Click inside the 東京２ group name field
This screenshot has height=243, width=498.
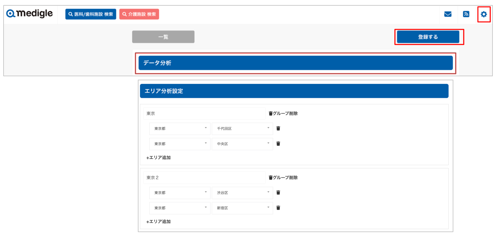coord(204,177)
